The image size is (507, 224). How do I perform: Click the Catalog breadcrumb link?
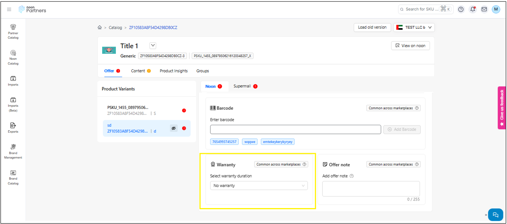click(115, 28)
